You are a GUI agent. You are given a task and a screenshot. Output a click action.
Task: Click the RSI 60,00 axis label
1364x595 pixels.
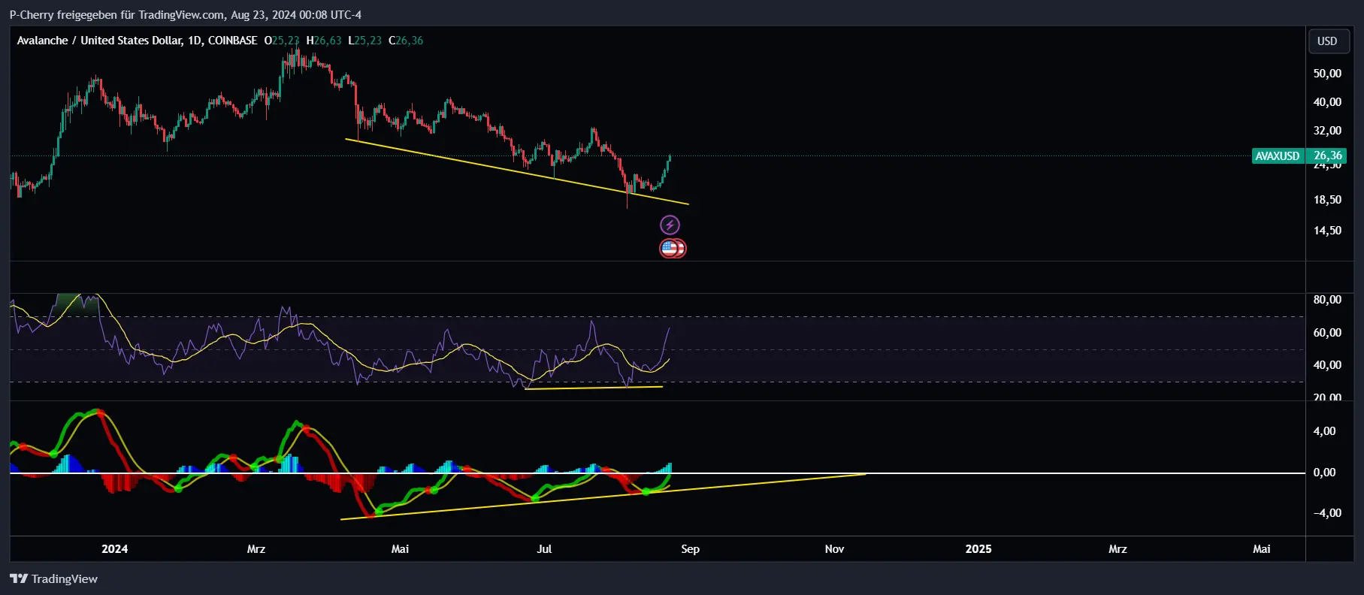point(1327,333)
